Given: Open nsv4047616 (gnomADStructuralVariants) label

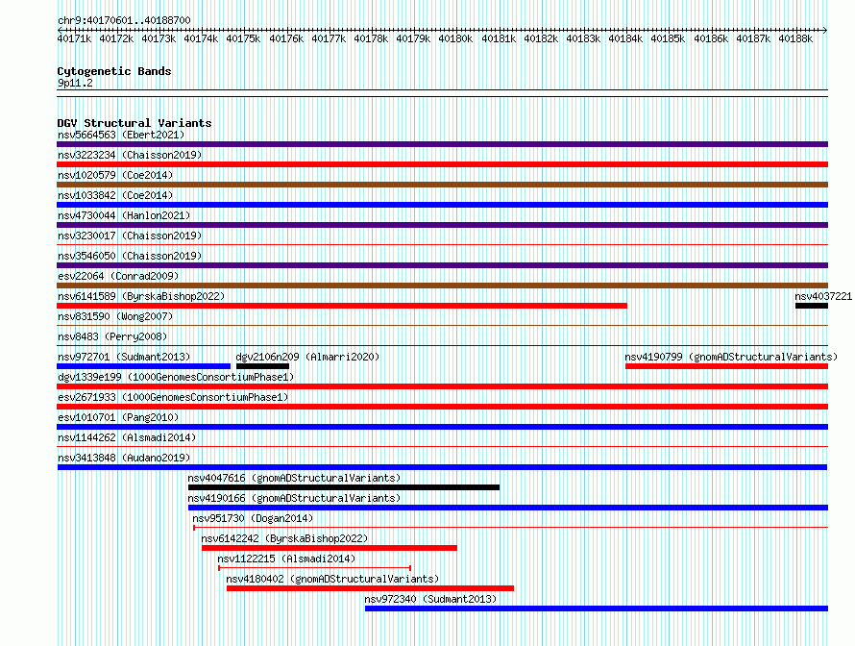Looking at the screenshot, I should 295,478.
